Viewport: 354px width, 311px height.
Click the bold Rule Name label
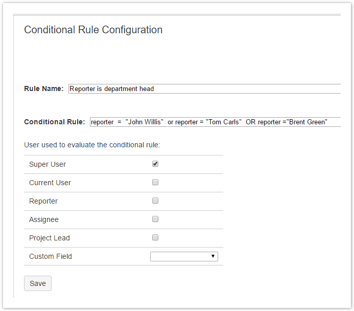(x=44, y=88)
